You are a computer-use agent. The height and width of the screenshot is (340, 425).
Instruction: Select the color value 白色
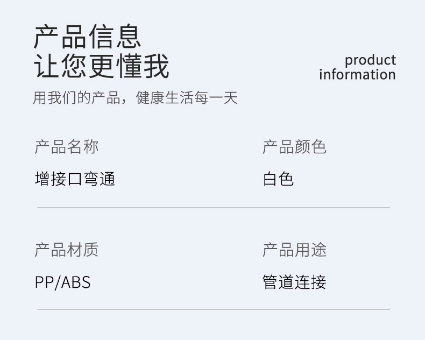pos(278,179)
